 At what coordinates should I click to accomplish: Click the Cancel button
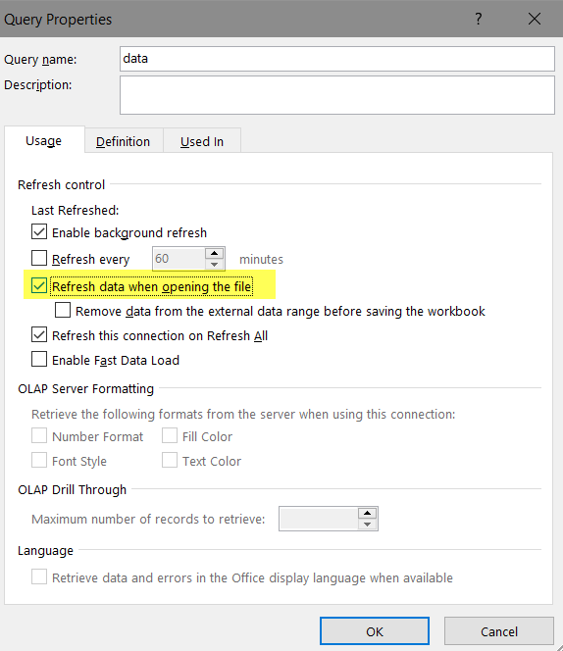tap(499, 631)
